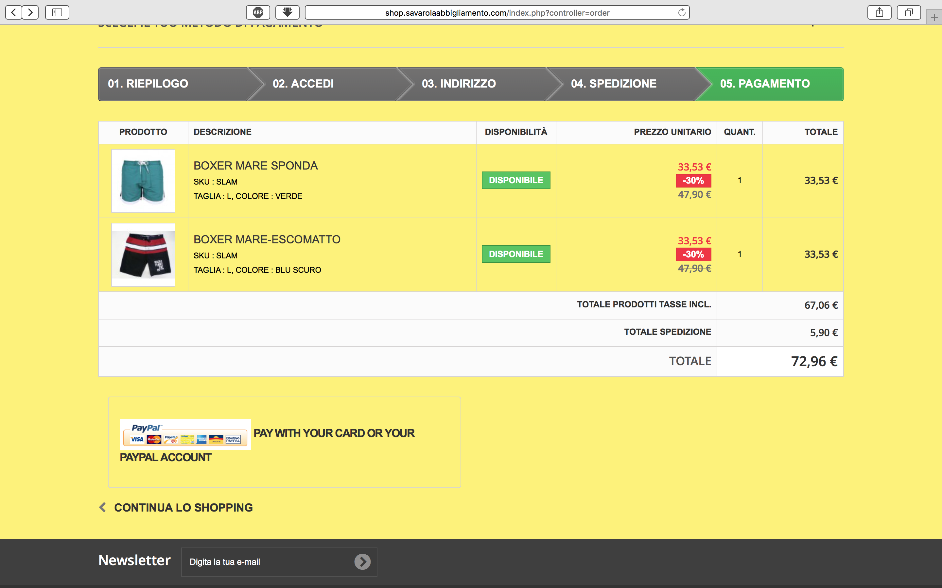Screen dimensions: 942x588
Task: Open the Share icon in toolbar
Action: click(x=879, y=12)
